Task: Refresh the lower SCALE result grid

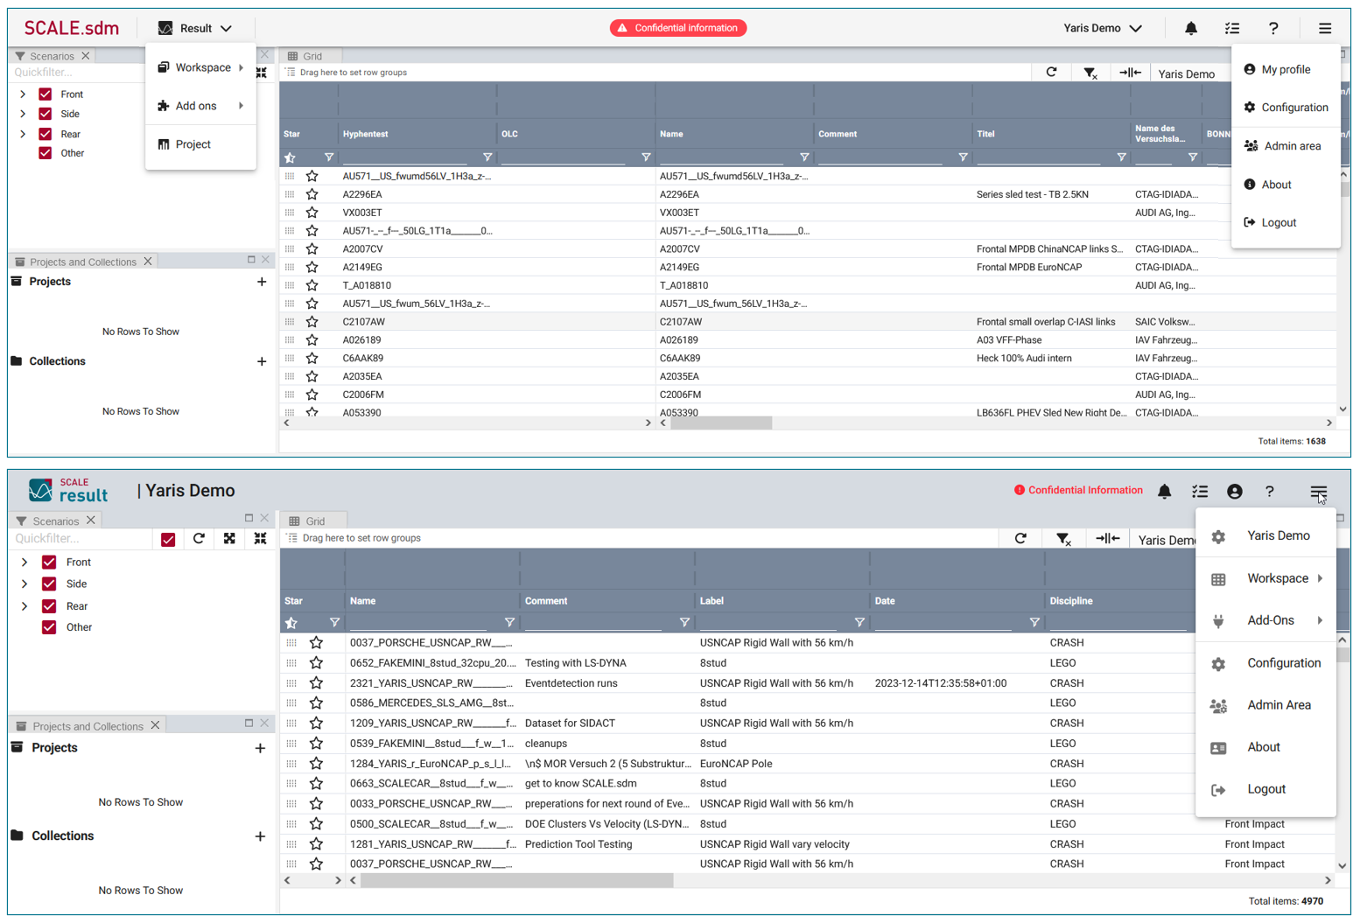Action: 1020,539
